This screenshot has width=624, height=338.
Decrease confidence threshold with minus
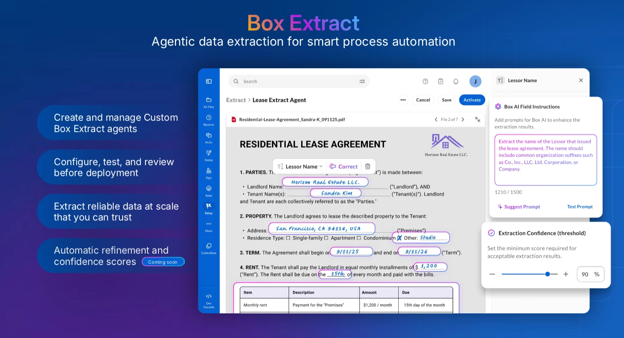[492, 274]
